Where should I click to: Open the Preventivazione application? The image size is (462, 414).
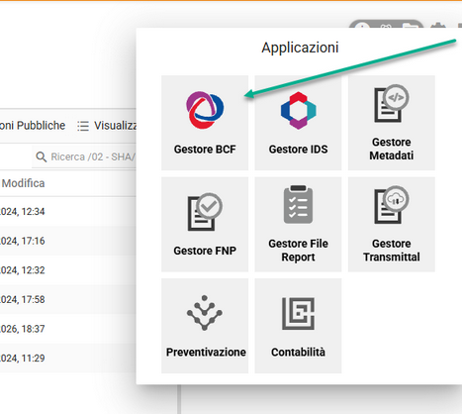point(205,326)
